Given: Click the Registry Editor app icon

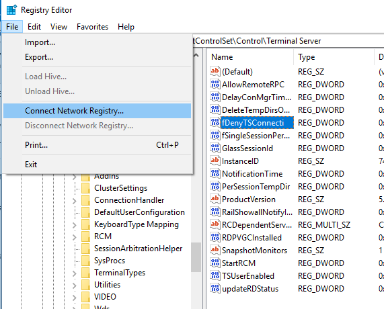Looking at the screenshot, I should click(11, 10).
